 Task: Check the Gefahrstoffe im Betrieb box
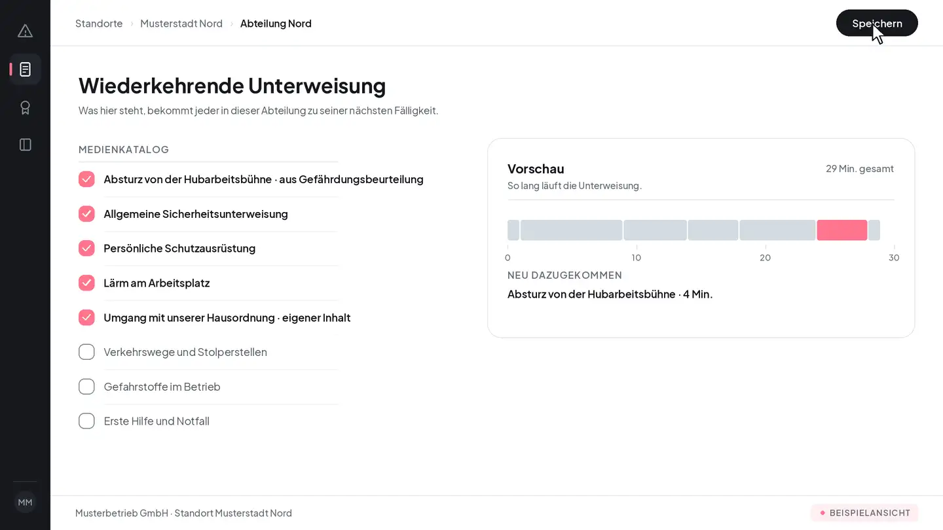[x=86, y=387]
